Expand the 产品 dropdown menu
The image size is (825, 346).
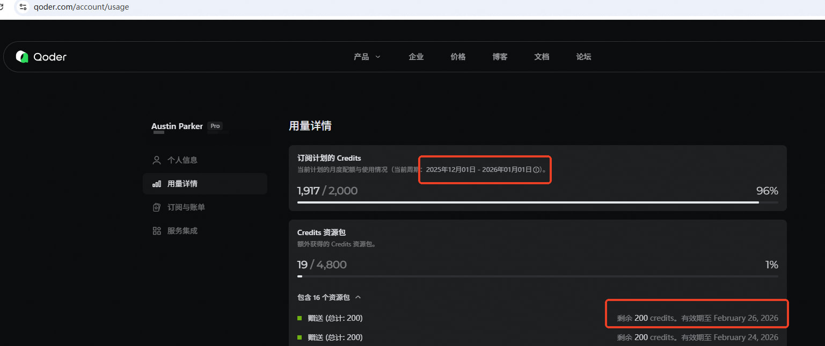(367, 57)
